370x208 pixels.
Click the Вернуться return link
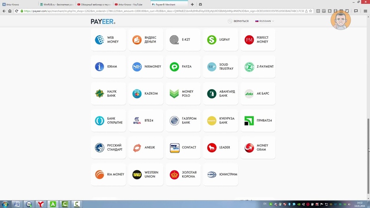tap(238, 21)
